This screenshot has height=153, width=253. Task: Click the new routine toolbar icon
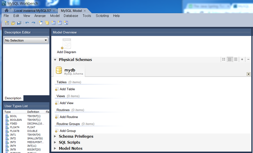click(x=66, y=23)
